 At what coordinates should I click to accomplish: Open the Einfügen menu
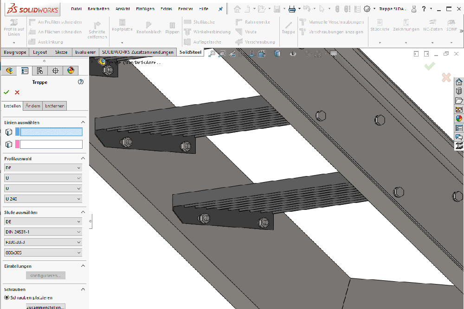145,9
